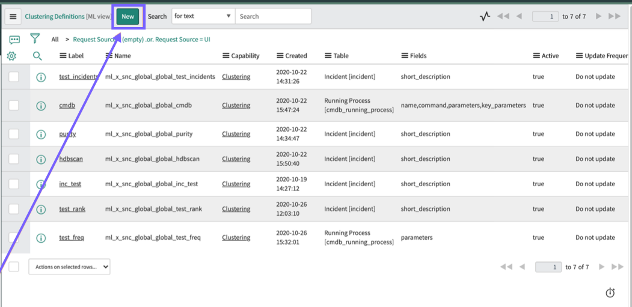Select the hdbscan row checkbox
This screenshot has width=632, height=307.
click(x=14, y=159)
